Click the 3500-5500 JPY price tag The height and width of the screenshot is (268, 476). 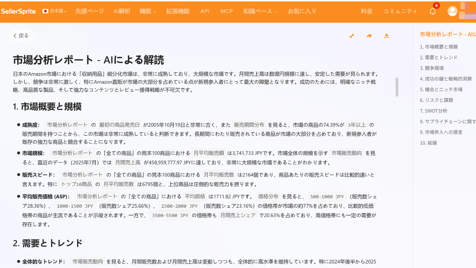(170, 216)
